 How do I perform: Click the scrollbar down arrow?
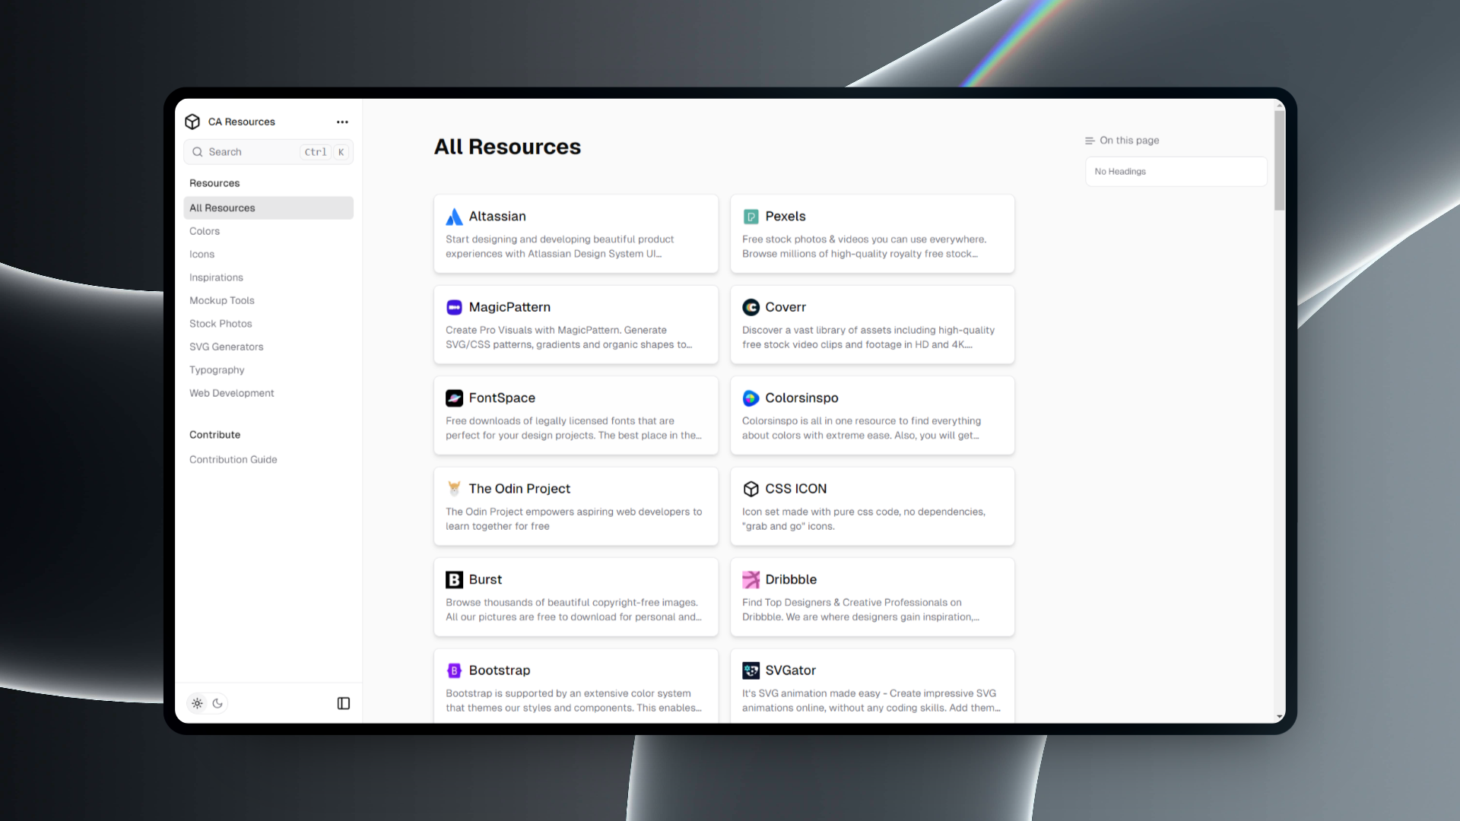click(1280, 716)
